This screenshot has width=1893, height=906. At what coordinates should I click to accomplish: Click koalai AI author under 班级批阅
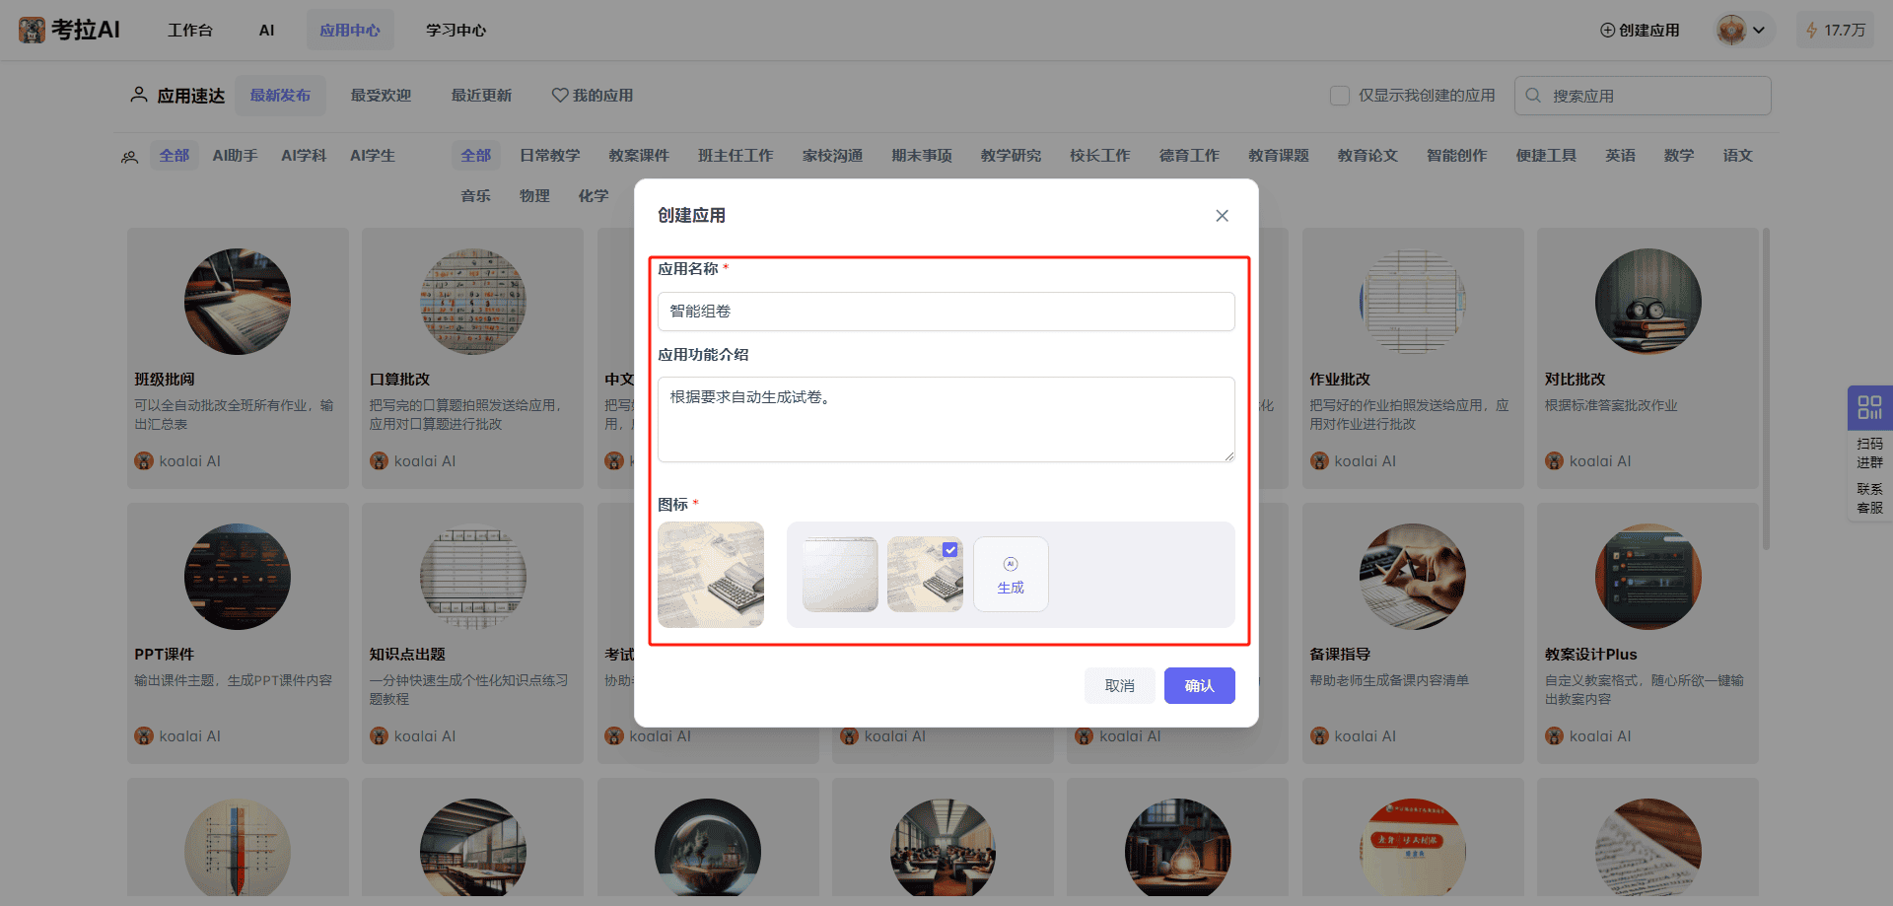[178, 461]
